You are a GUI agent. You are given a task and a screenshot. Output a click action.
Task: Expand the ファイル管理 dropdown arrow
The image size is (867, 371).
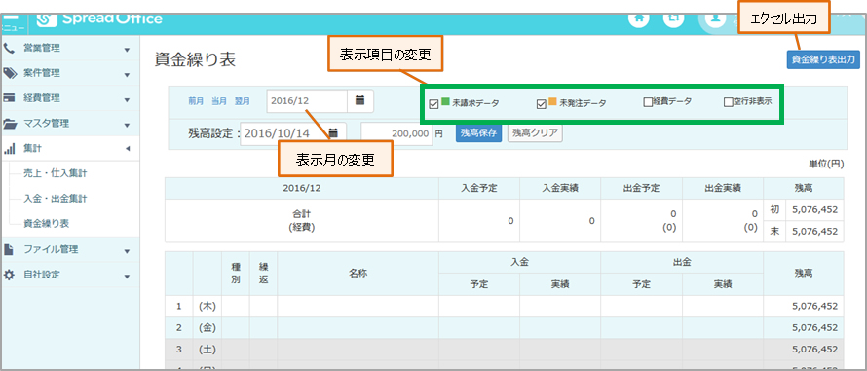(128, 251)
